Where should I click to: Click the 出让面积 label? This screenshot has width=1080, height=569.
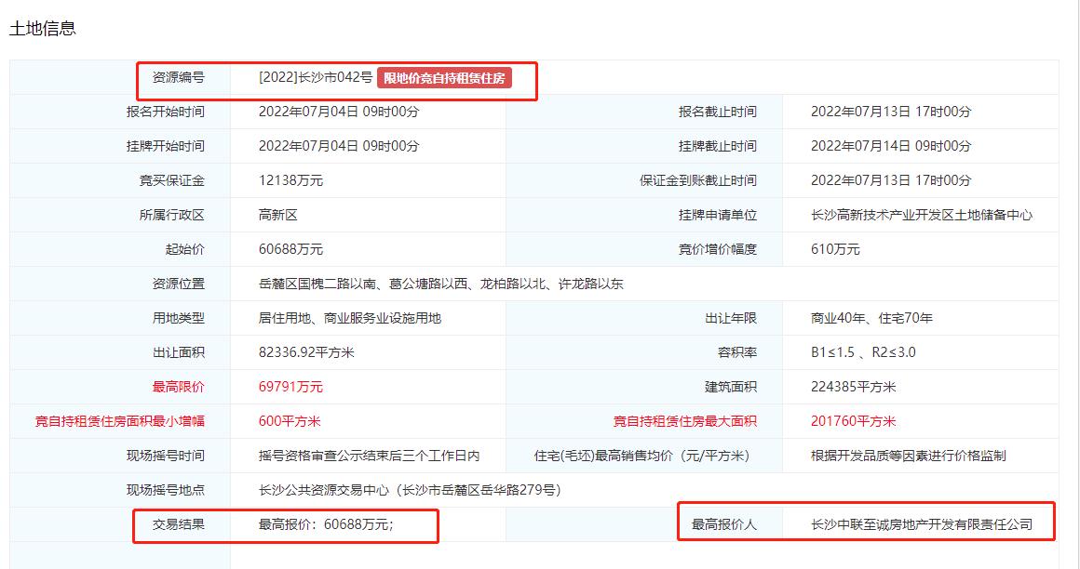pos(179,352)
